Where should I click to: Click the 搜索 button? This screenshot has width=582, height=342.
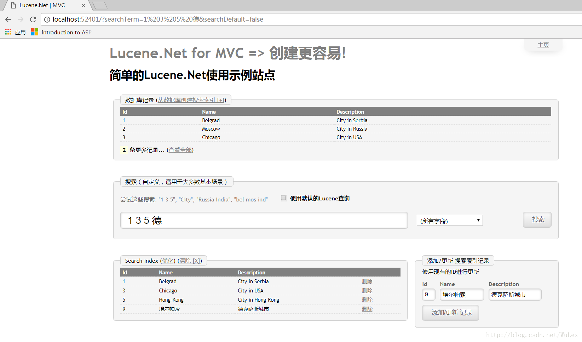click(x=537, y=220)
